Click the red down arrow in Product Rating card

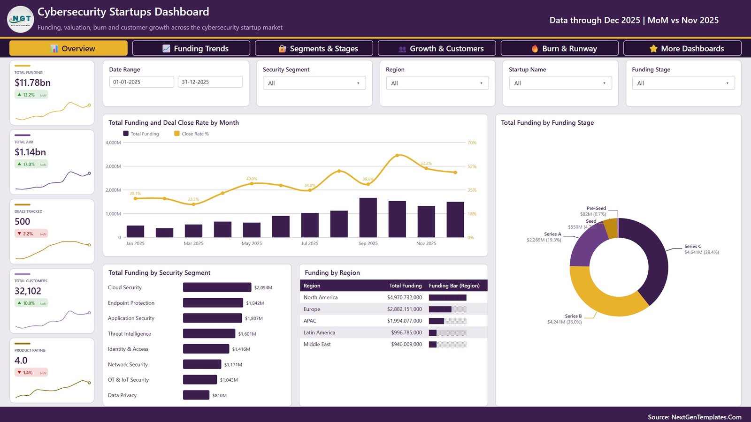pyautogui.click(x=19, y=372)
